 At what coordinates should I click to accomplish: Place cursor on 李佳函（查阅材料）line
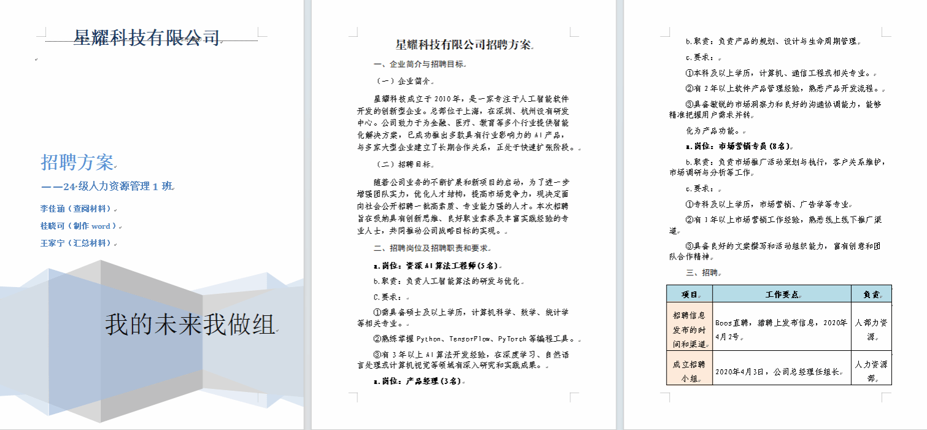tap(77, 209)
